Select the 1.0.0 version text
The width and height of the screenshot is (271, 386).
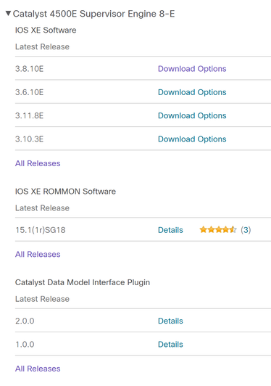coord(25,344)
